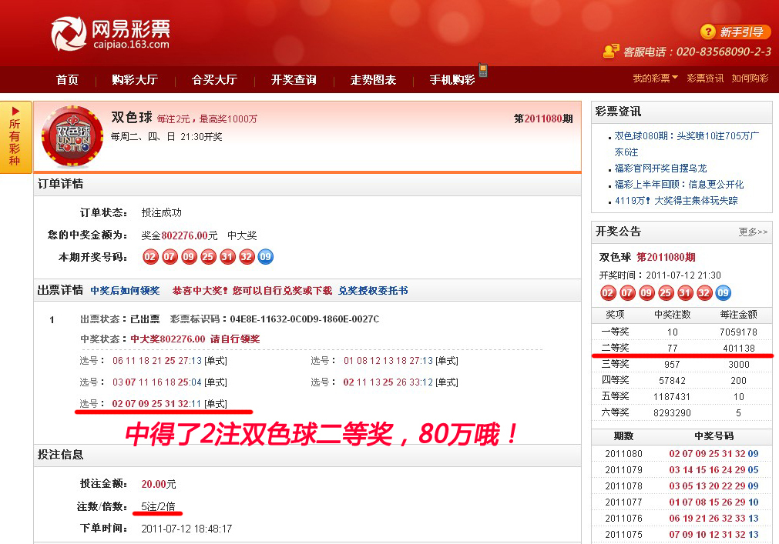Image resolution: width=779 pixels, height=544 pixels.
Task: Click the 如何购彩 link at top right
Action: click(x=750, y=78)
